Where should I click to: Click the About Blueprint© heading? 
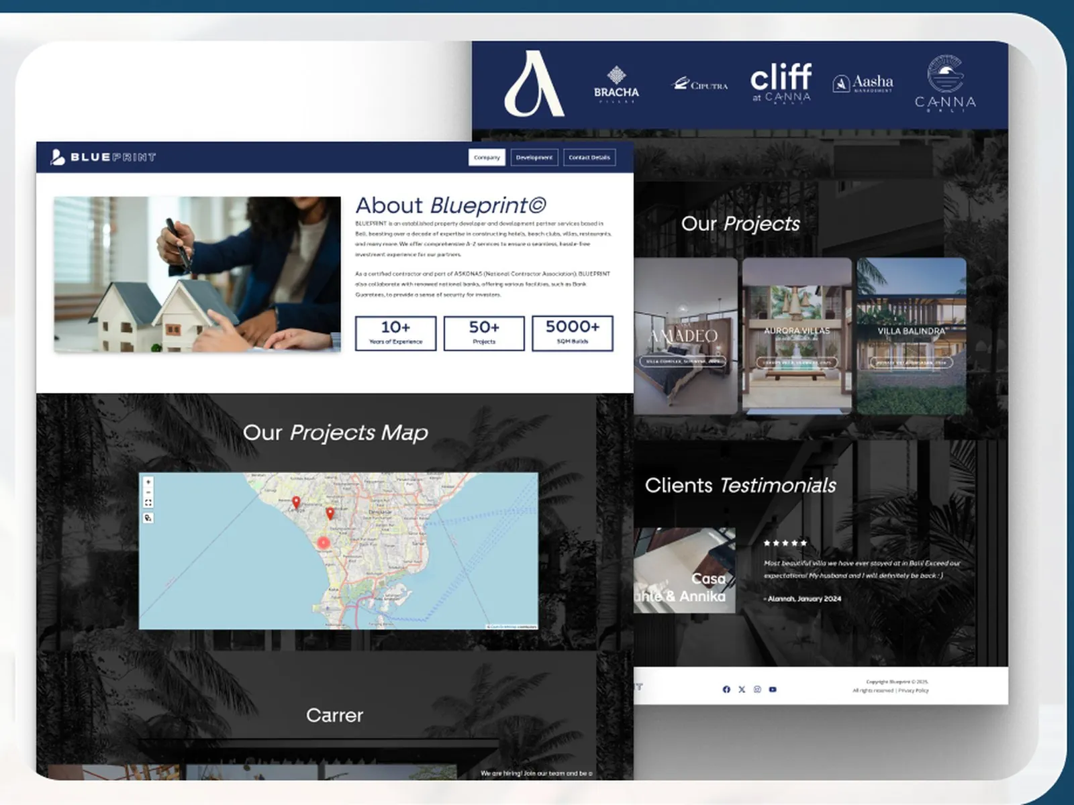pyautogui.click(x=450, y=205)
